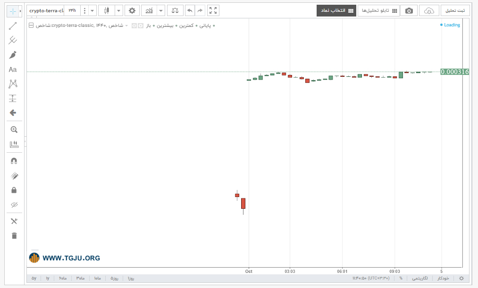Open the indicators panel

coord(149,11)
